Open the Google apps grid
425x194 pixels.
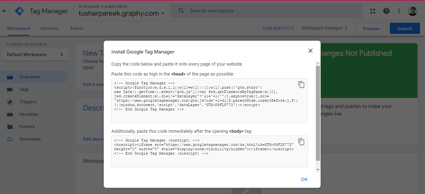[373, 11]
